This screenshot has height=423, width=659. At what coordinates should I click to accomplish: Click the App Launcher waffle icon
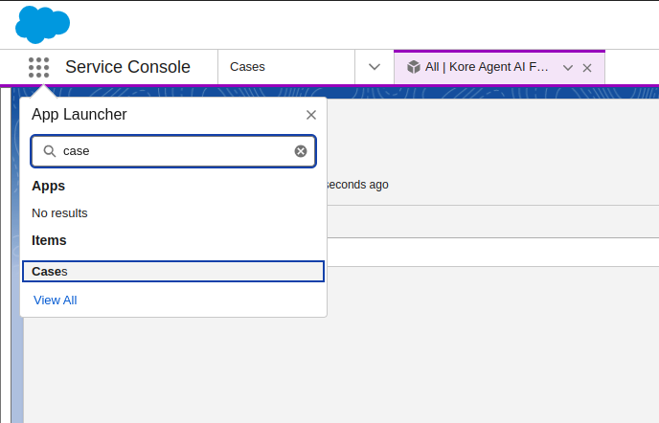pyautogui.click(x=38, y=67)
